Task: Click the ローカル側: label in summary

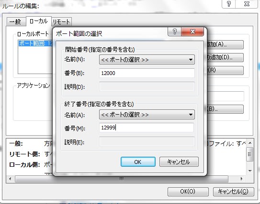Action: point(25,165)
